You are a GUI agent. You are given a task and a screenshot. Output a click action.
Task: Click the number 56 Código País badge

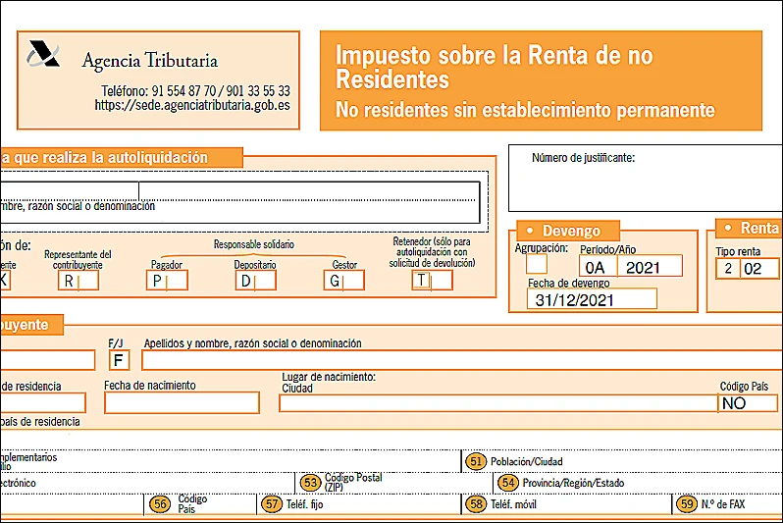tap(160, 503)
